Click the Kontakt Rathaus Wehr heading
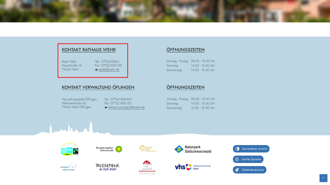 pos(89,50)
